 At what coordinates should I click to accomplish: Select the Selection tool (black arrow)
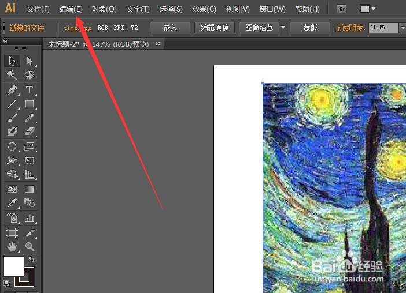click(12, 61)
